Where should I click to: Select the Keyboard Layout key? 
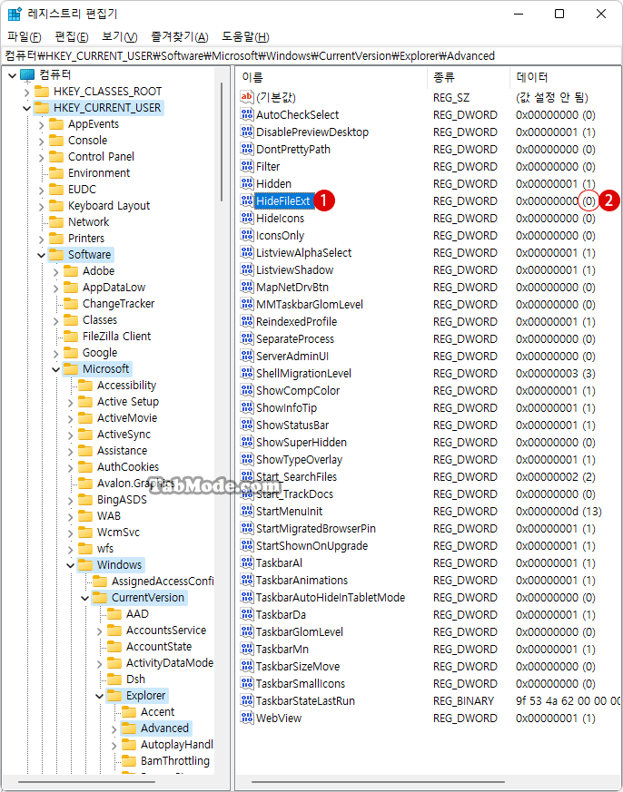109,206
